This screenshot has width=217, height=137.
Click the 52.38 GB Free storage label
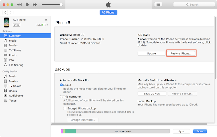tap(123, 131)
